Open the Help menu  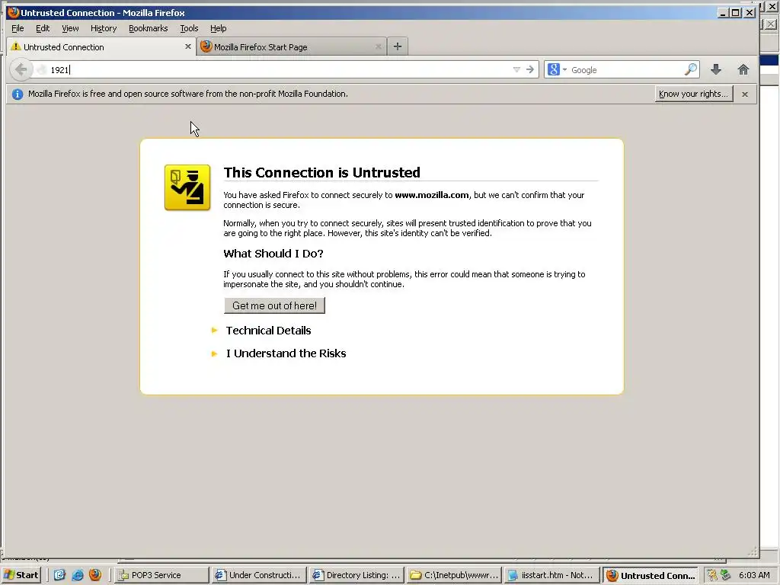[218, 28]
